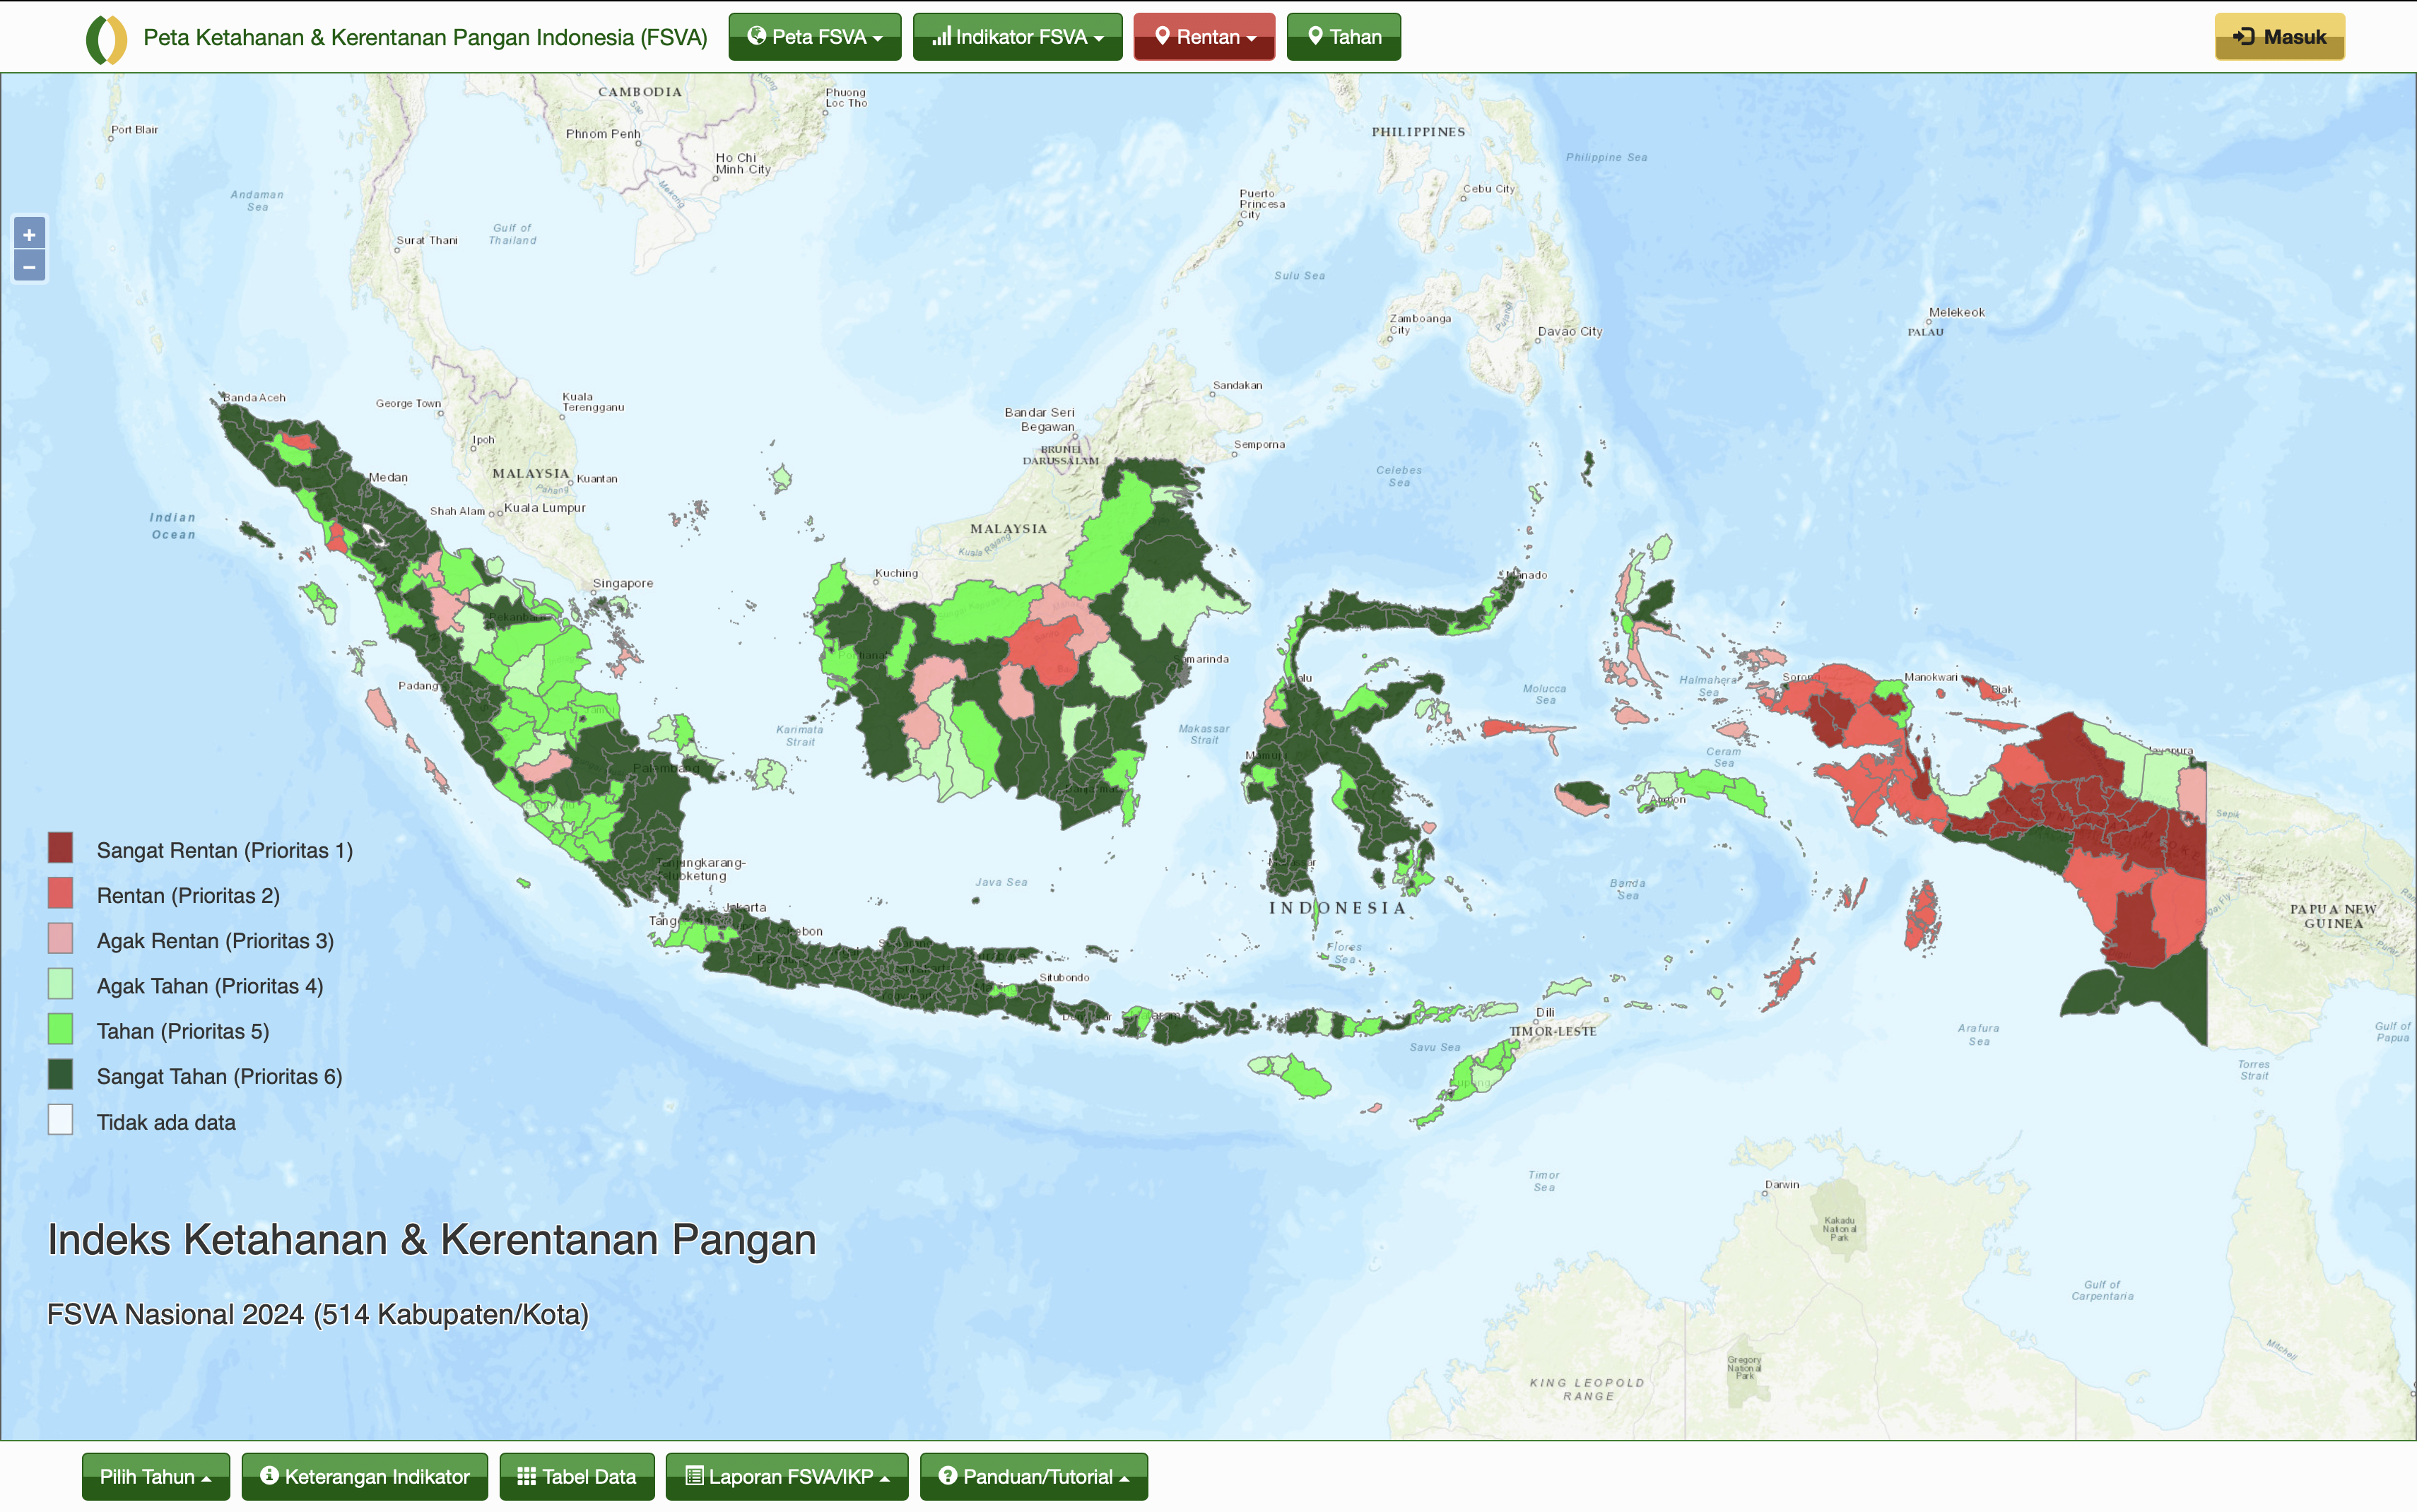Zoom out with the minus button

click(x=29, y=267)
